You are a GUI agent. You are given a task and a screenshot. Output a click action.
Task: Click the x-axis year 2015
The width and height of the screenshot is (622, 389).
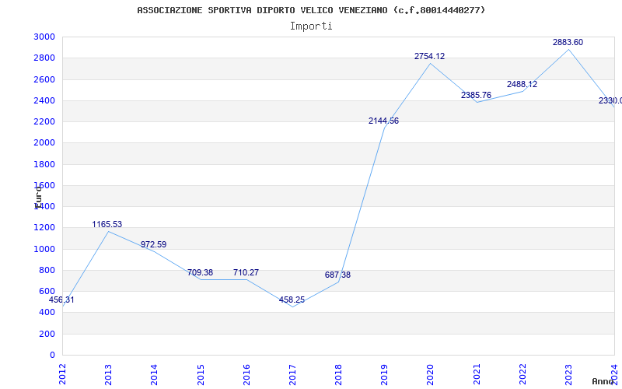coord(201,374)
